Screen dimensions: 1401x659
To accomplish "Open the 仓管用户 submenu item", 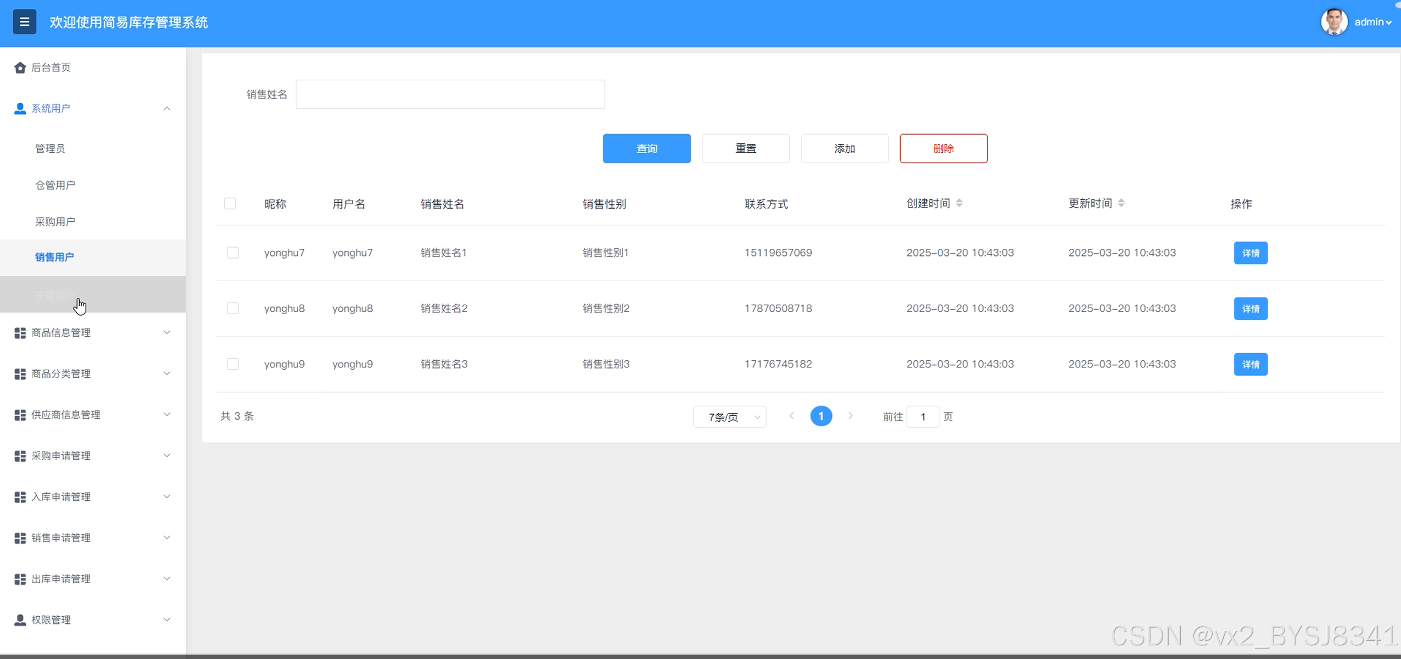I will pos(55,185).
